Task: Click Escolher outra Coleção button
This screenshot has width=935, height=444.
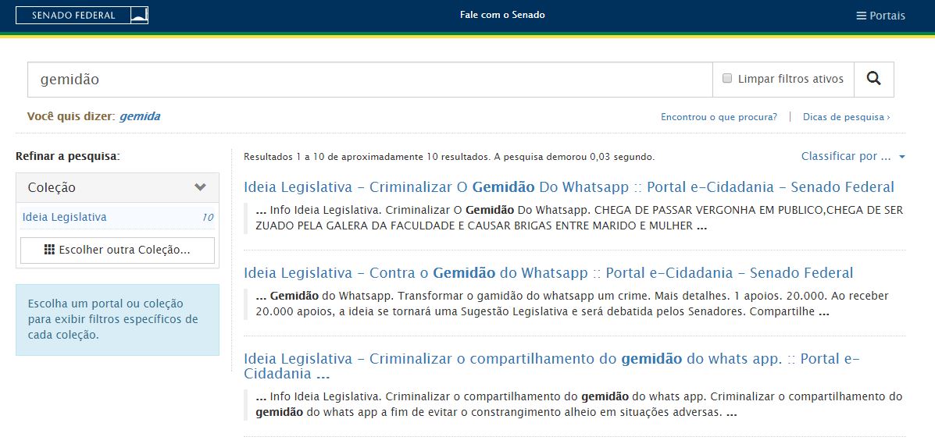Action: click(117, 250)
